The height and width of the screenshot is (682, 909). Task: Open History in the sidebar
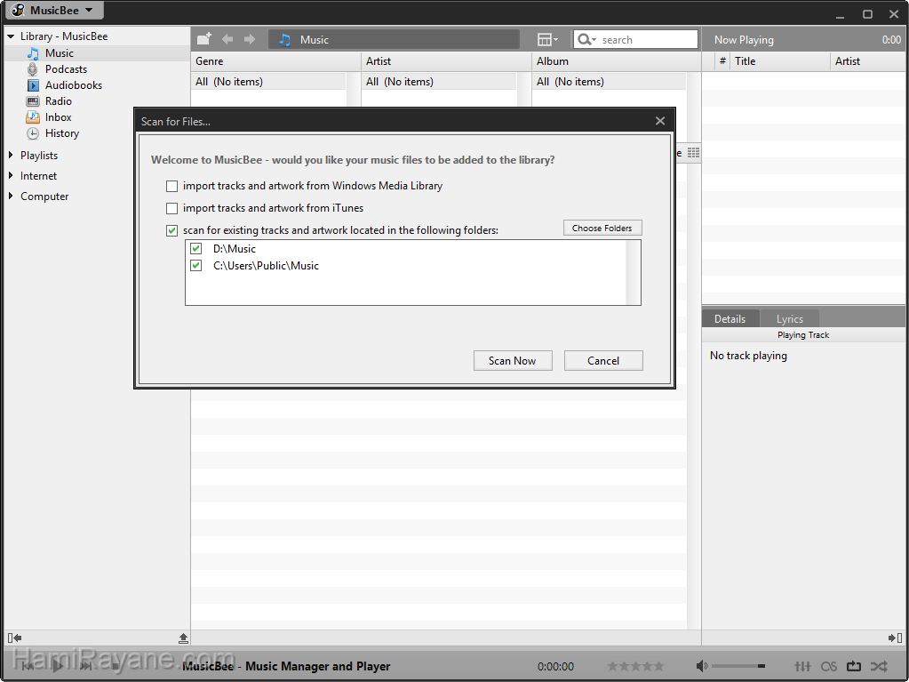(x=62, y=133)
